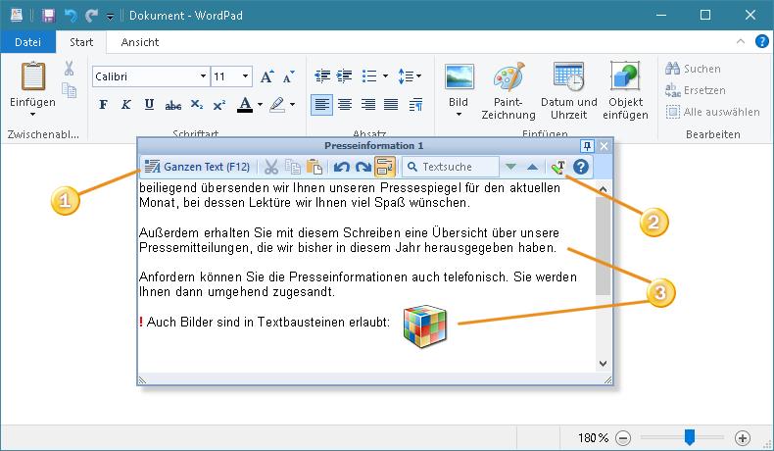This screenshot has width=774, height=451.
Task: Jump to next search result arrow
Action: tap(510, 168)
